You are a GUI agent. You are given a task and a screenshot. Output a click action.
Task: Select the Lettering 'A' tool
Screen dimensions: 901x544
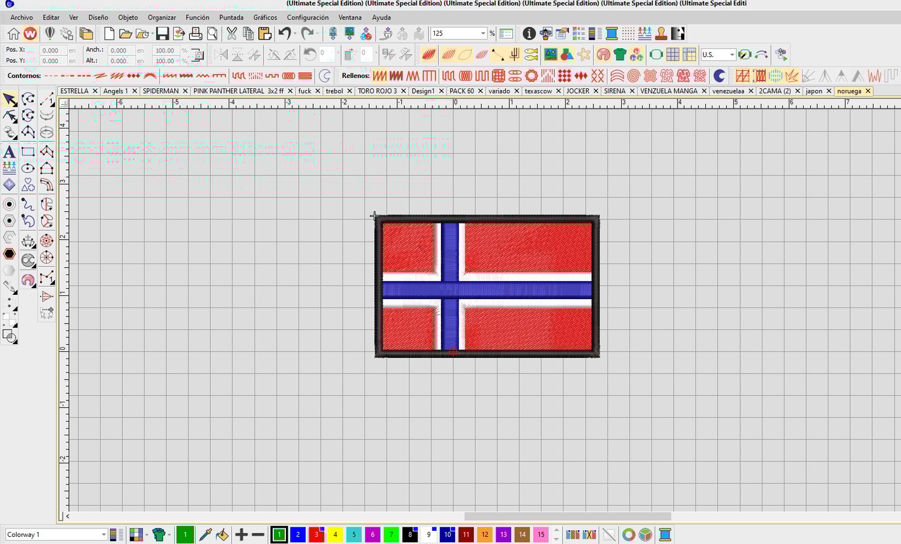(9, 151)
